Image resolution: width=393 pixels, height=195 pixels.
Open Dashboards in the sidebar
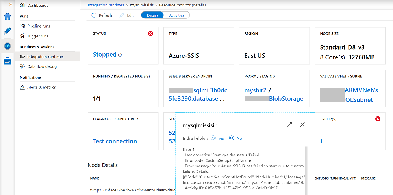37,5
